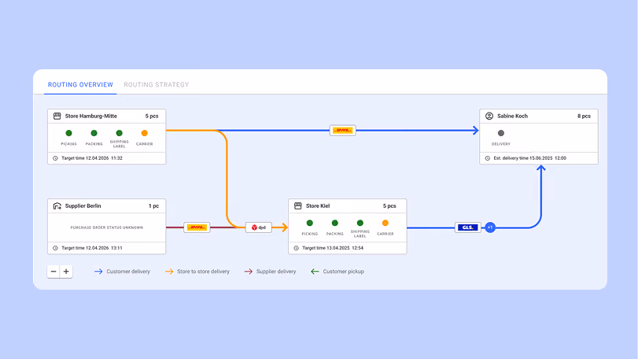Click Store Kiel orange Carrier status dot

385,223
